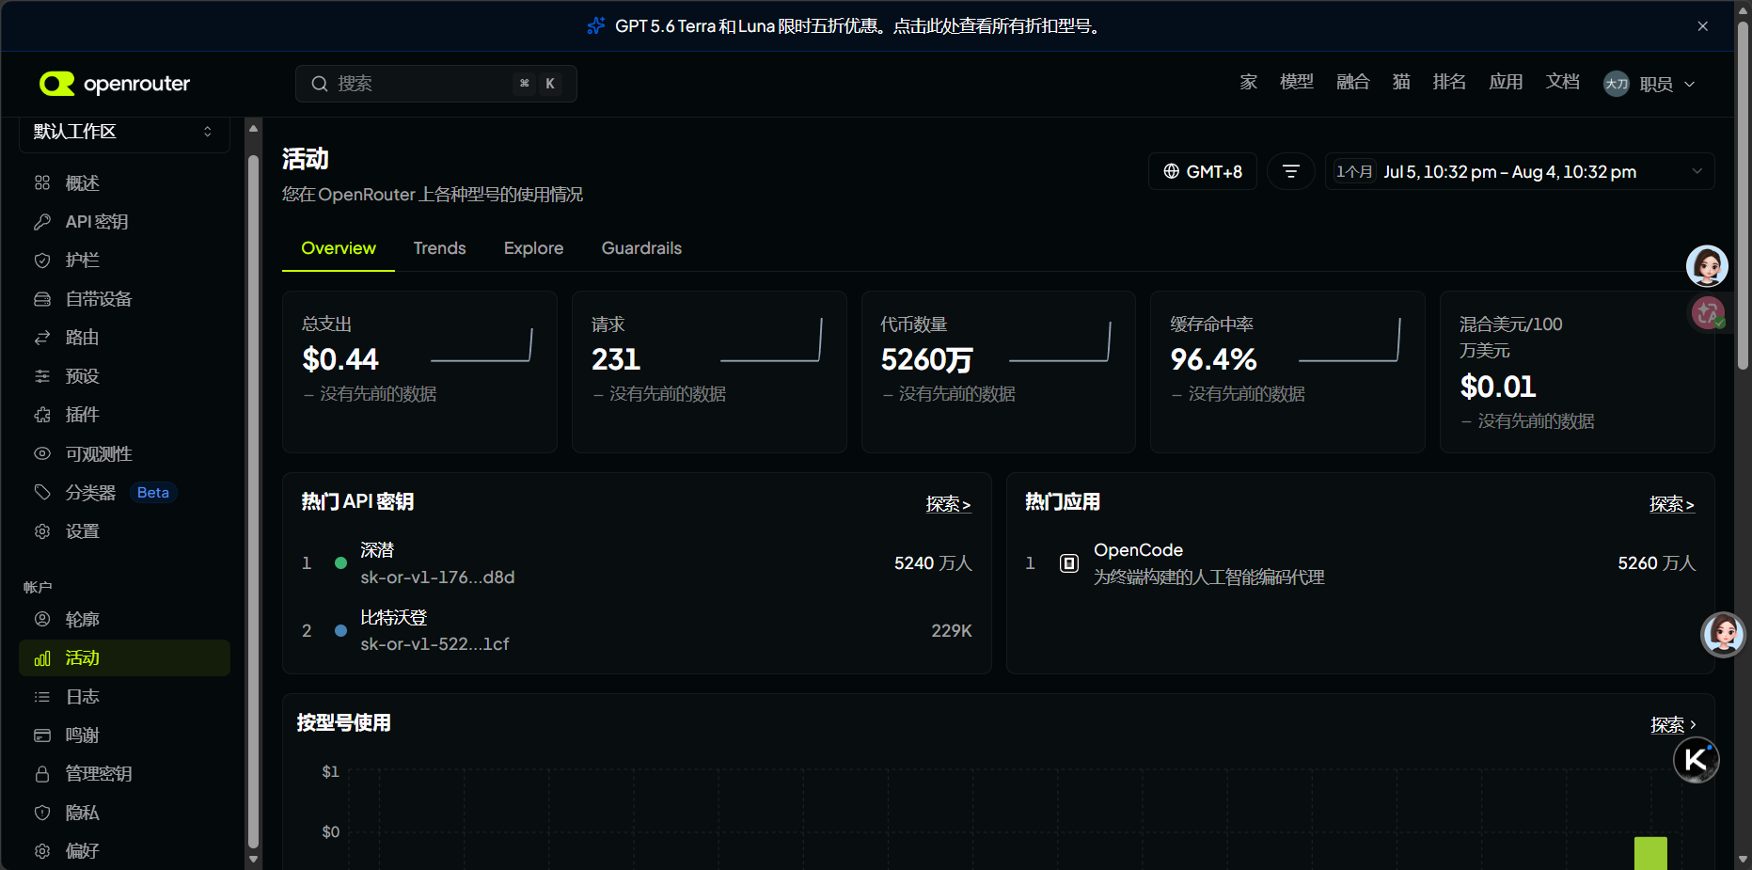Click the 概述 grid icon in sidebar
The image size is (1752, 870).
(42, 182)
